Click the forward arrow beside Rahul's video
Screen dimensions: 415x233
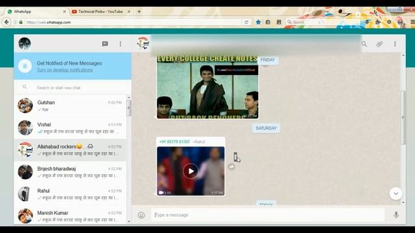231,167
